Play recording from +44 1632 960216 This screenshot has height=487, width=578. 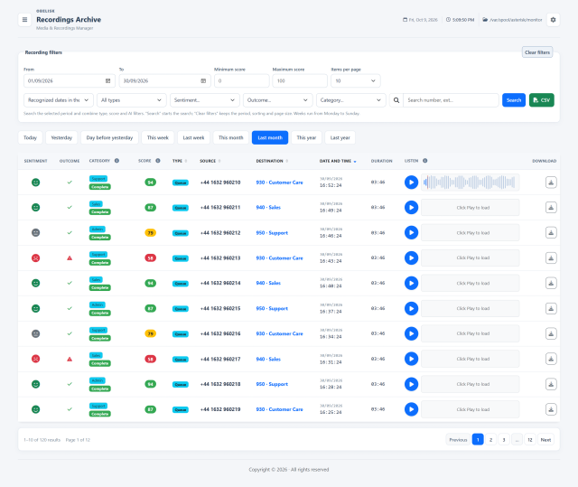click(x=411, y=333)
